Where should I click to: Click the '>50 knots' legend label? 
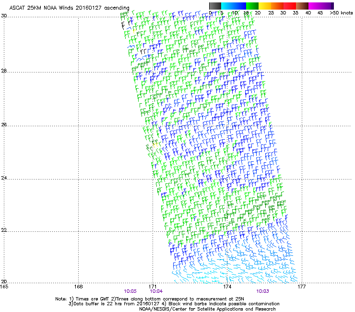(x=341, y=13)
